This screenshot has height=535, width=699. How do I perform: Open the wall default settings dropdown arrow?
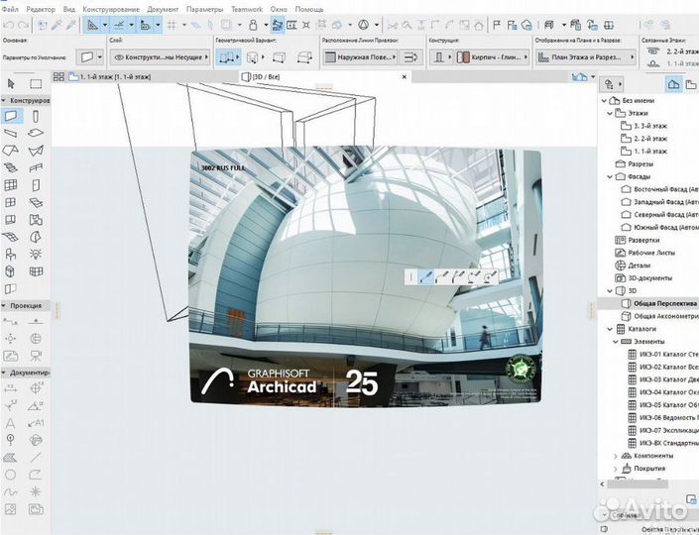pyautogui.click(x=100, y=57)
